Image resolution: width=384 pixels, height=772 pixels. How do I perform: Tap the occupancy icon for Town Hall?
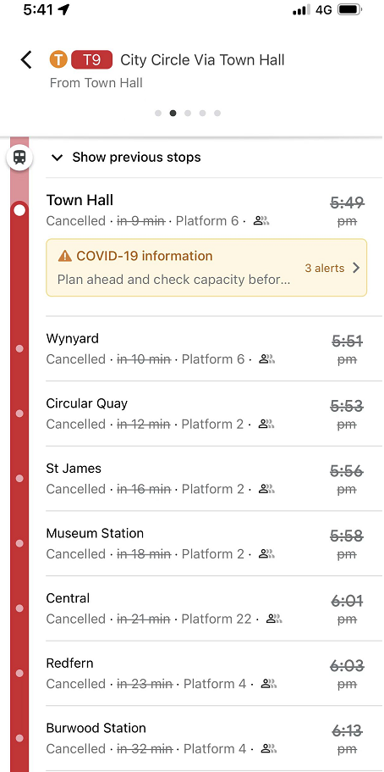click(261, 221)
